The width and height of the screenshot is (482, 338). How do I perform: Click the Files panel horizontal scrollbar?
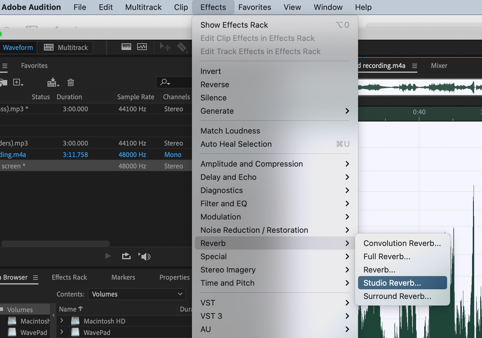[56, 243]
